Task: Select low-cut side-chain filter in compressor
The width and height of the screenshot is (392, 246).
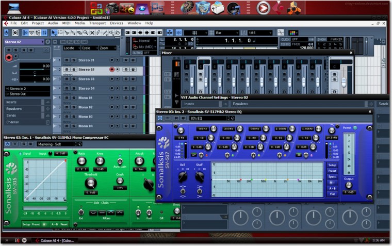Action: (93, 213)
